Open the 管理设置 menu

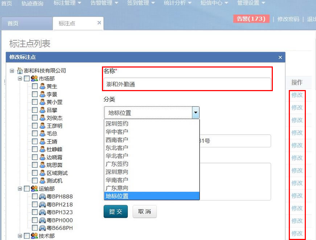251,3
